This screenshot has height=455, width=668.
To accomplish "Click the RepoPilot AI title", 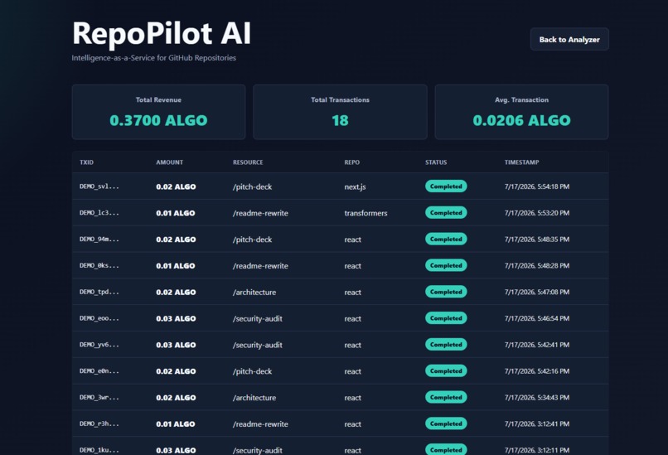I will [x=162, y=33].
